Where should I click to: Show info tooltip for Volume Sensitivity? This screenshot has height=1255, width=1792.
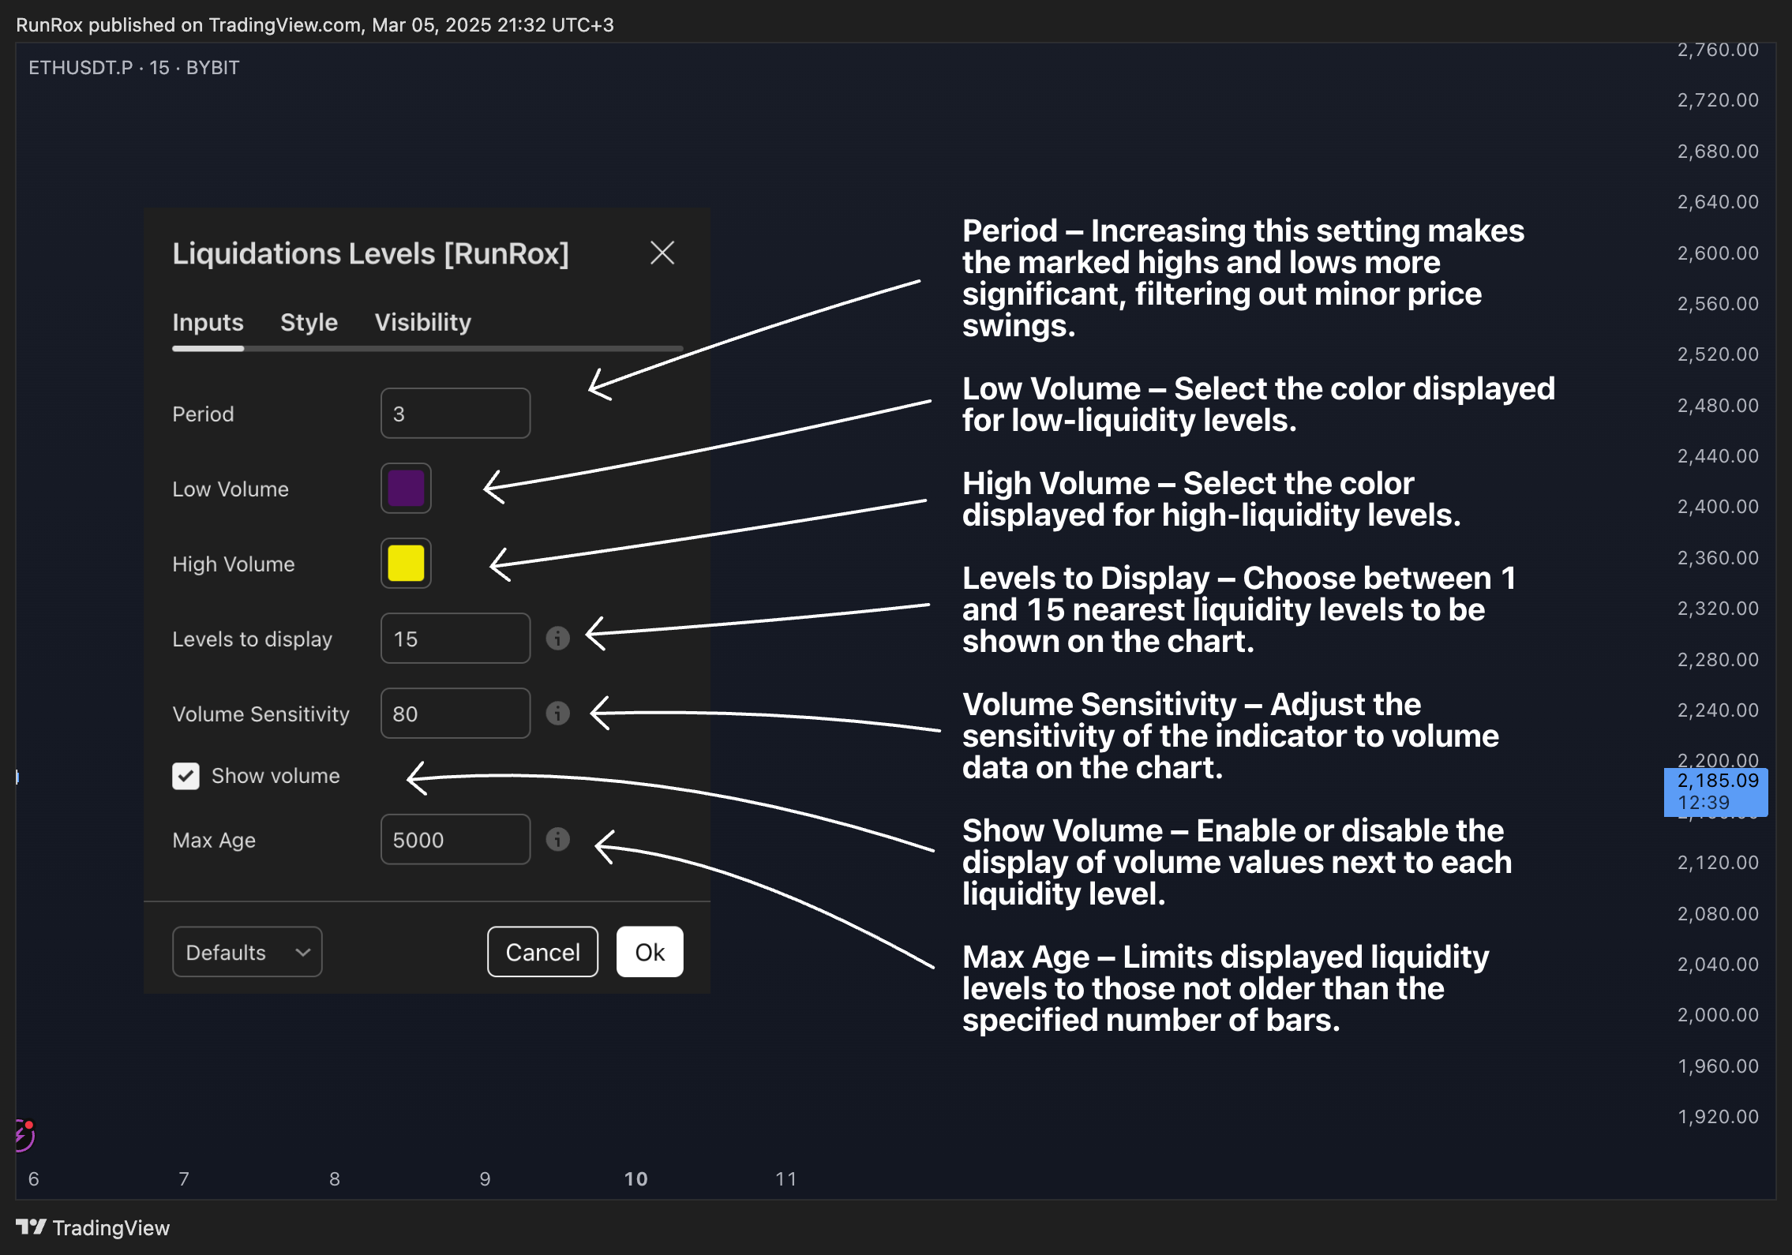pos(557,713)
